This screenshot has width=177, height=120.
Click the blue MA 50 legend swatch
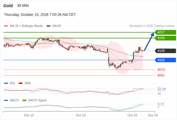[x=49, y=26]
